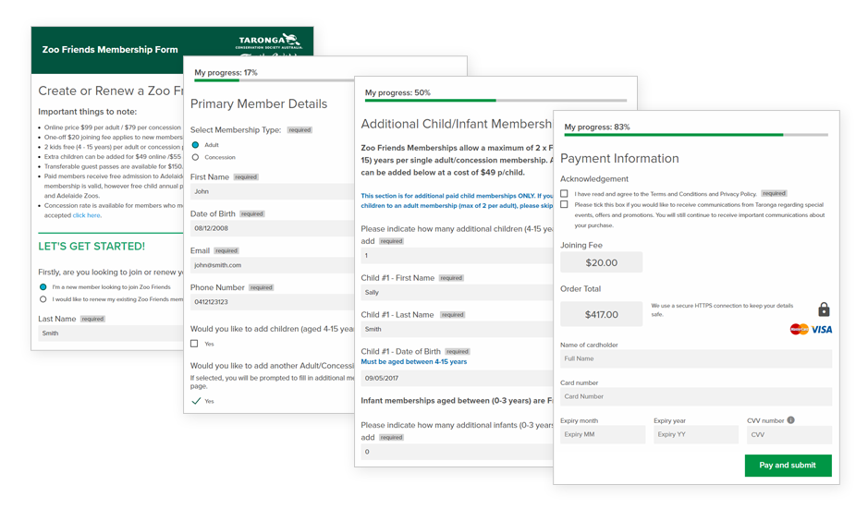Click the CVV number info icon

[790, 420]
